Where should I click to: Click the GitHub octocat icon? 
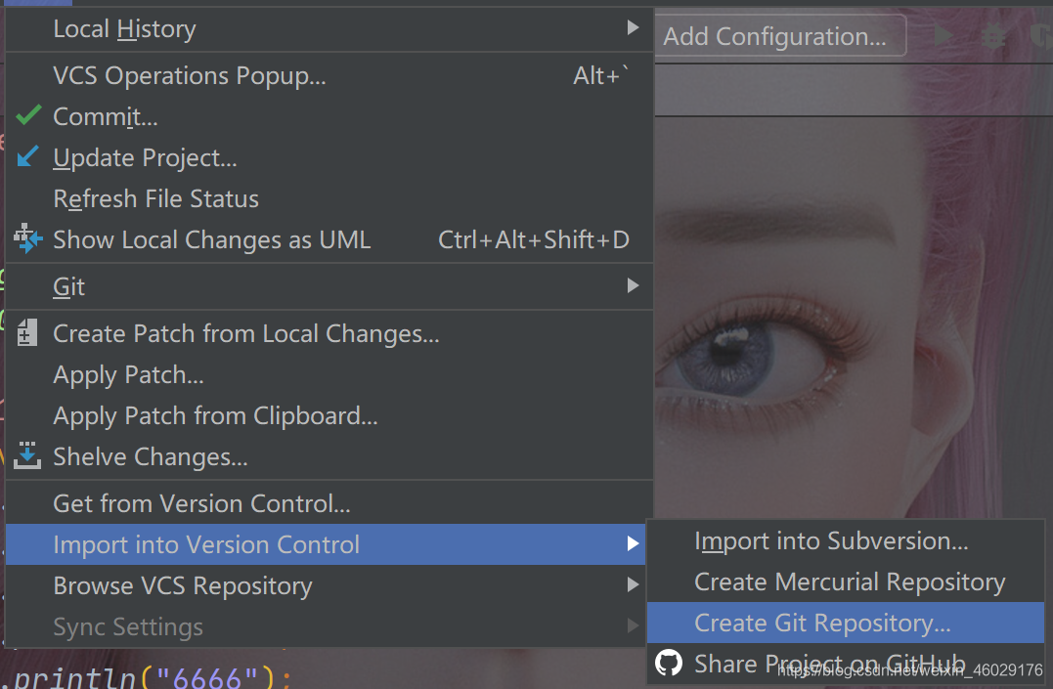click(x=669, y=664)
